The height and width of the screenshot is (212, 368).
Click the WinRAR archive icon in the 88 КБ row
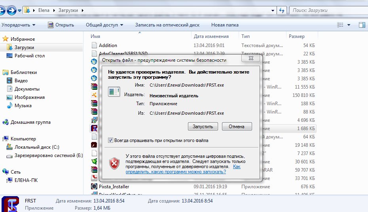(94, 112)
